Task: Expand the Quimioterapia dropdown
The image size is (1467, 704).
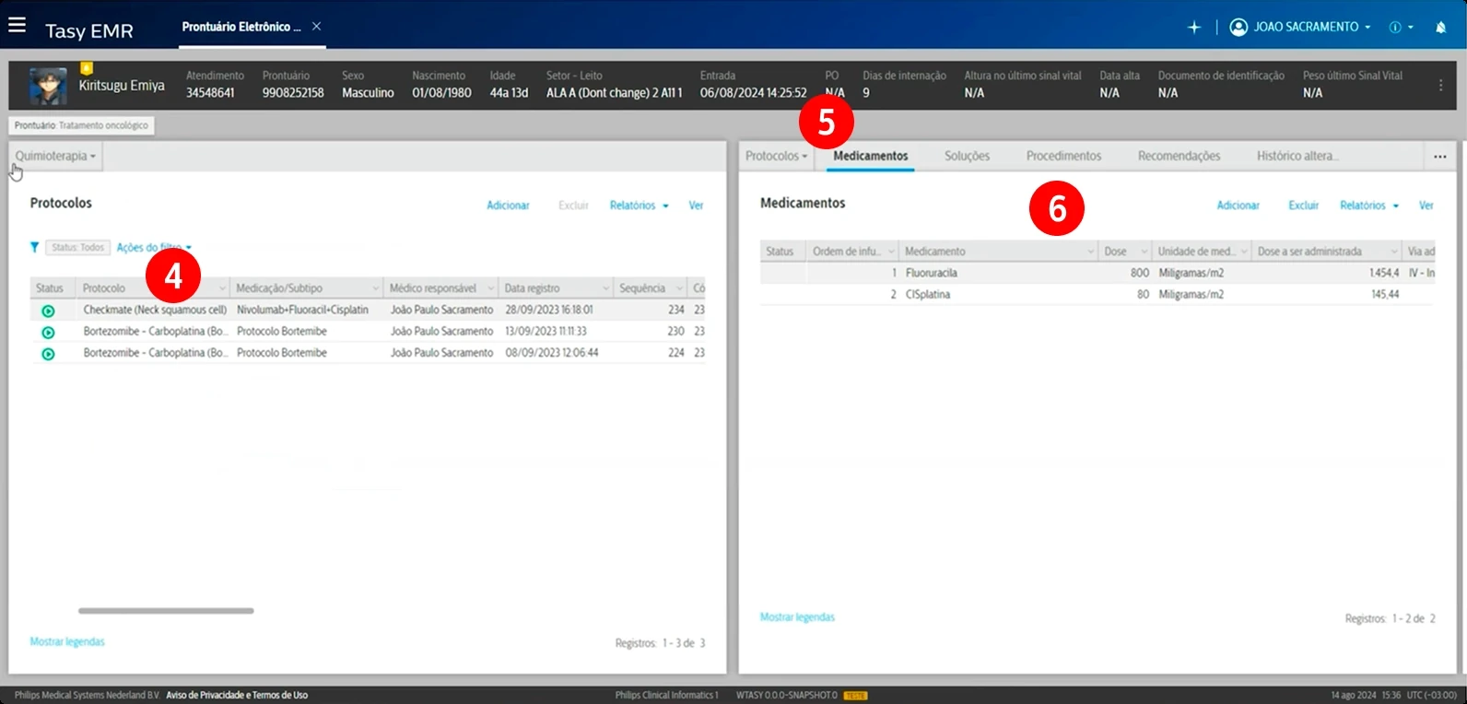Action: (55, 156)
